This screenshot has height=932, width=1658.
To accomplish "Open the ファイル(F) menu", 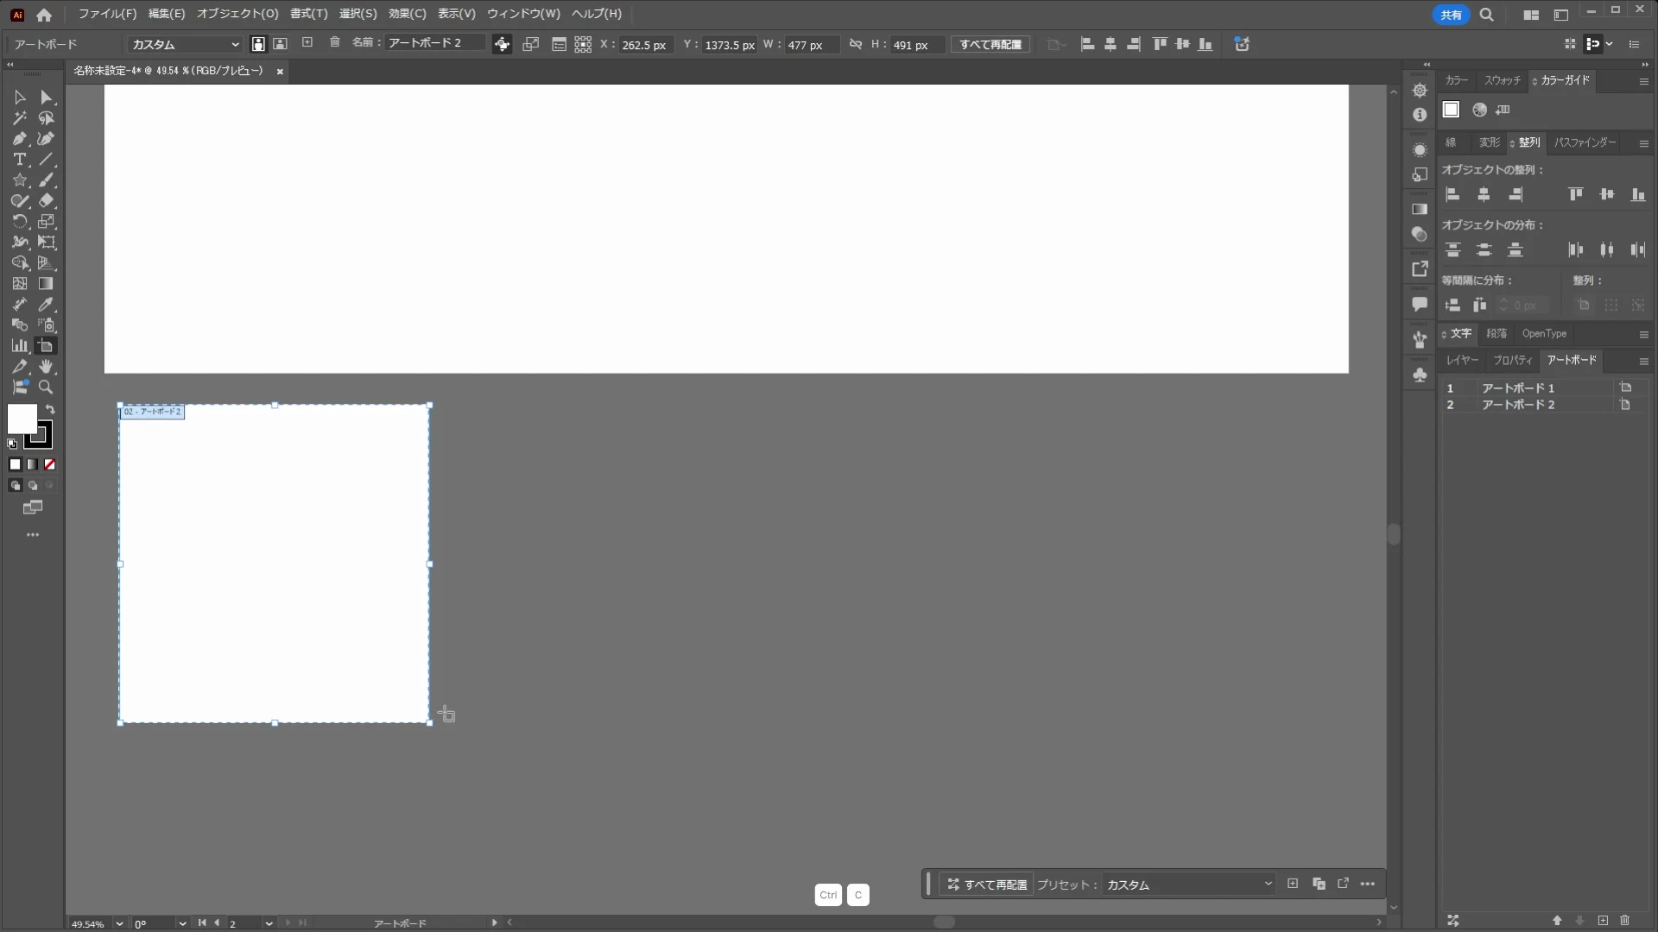I will [x=107, y=14].
